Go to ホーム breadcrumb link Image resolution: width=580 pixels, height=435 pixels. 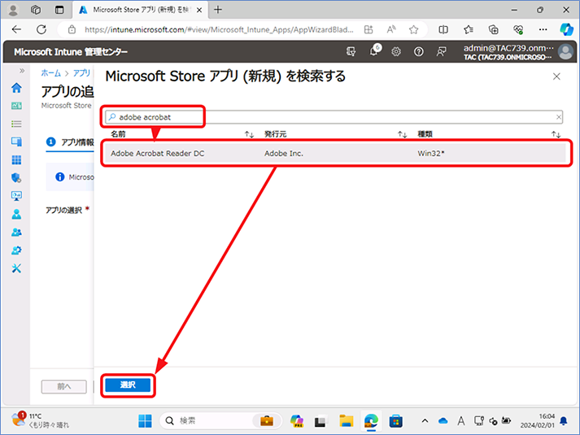[50, 73]
